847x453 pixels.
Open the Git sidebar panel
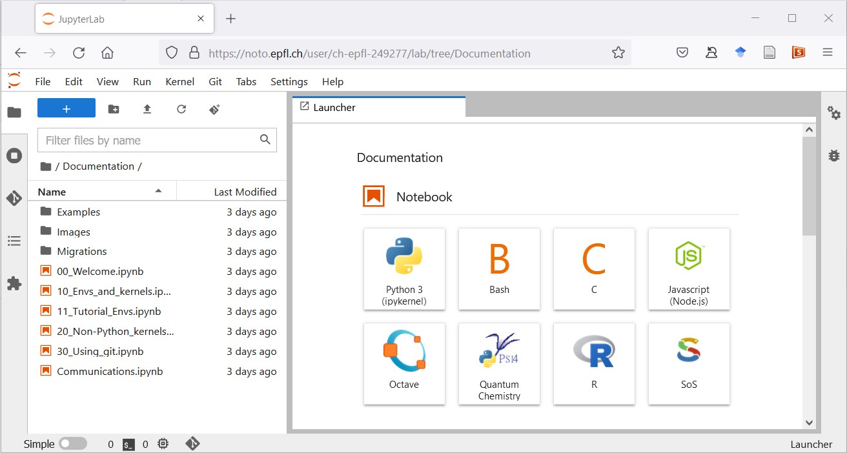[x=14, y=198]
